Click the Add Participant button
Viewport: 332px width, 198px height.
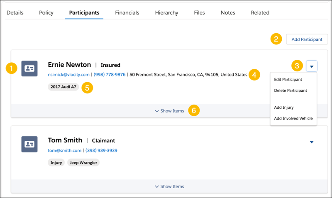(x=307, y=39)
